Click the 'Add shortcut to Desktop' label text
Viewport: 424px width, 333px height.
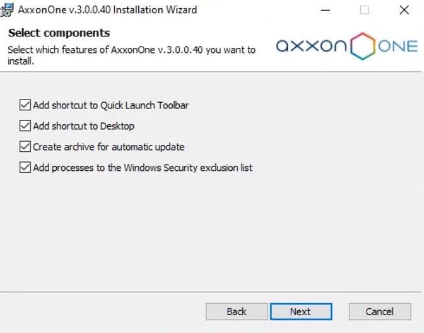[84, 126]
